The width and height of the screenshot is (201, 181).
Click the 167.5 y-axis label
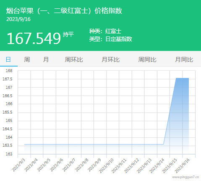[8, 79]
